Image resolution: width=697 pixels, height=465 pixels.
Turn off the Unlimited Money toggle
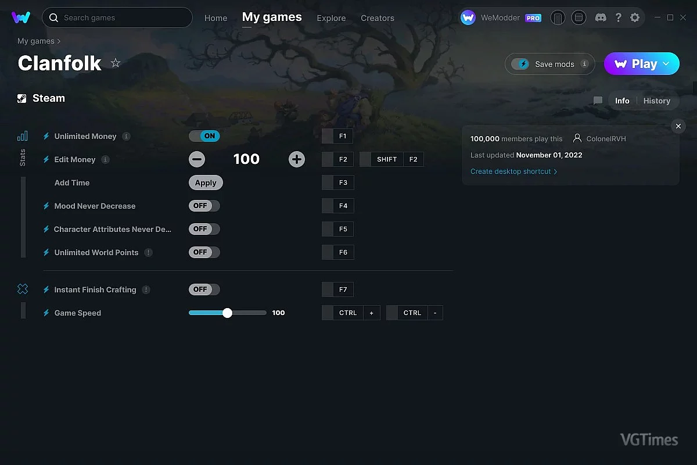click(204, 136)
